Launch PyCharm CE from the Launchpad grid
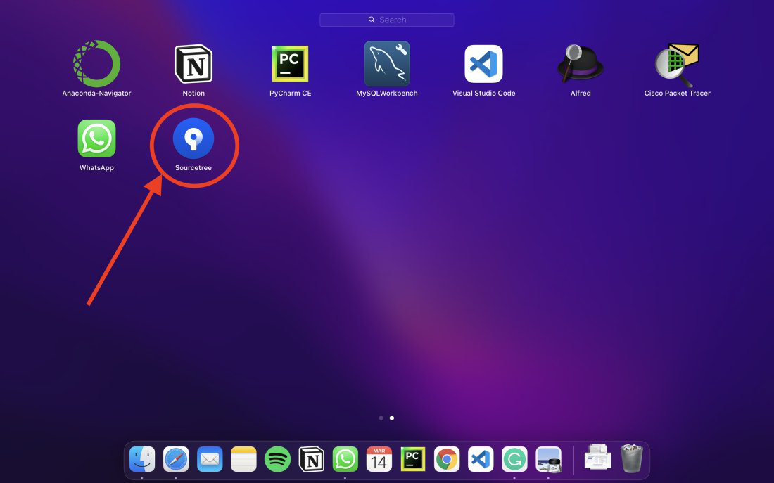 [x=290, y=64]
